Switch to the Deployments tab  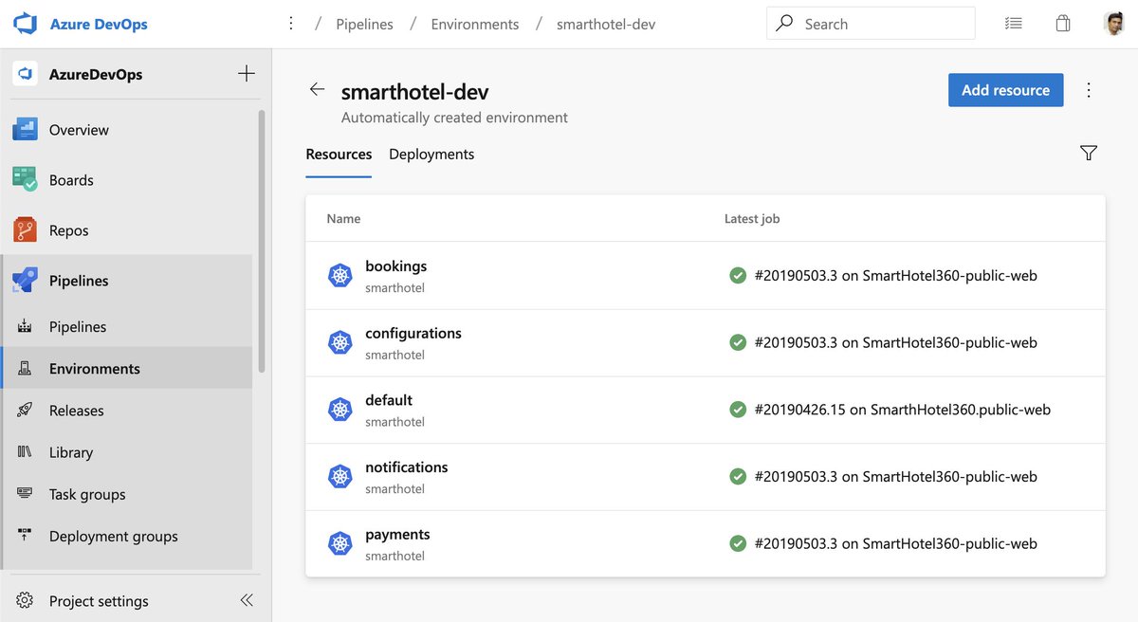pos(431,153)
